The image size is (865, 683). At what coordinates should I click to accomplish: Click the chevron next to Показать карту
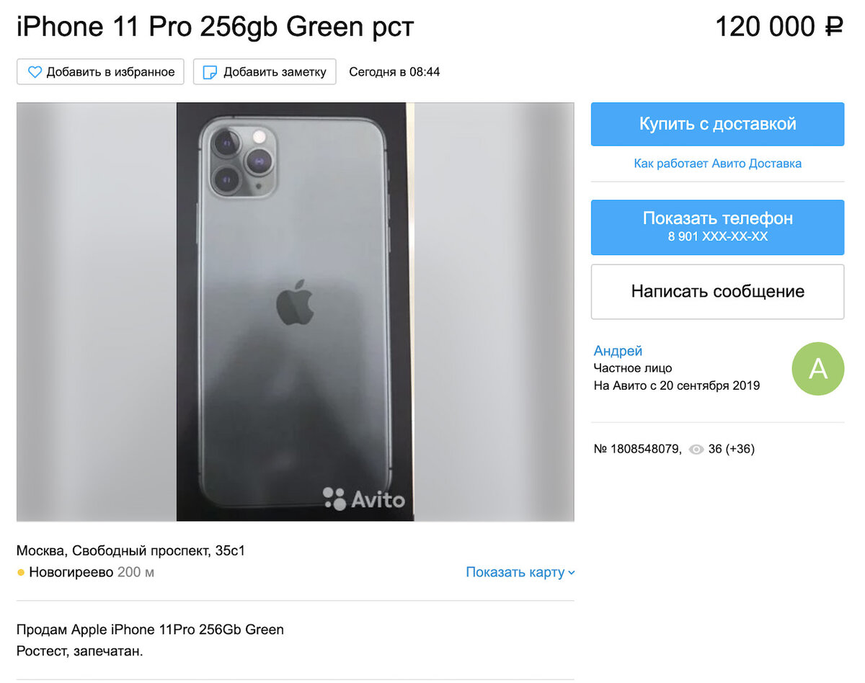coord(572,573)
